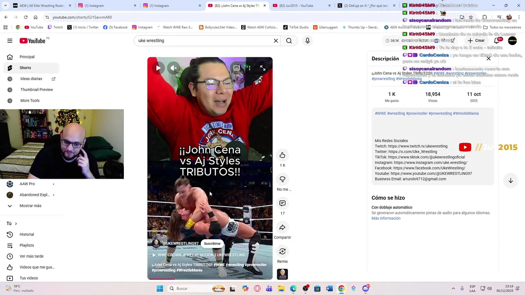Open the Twitch bookmark
The height and width of the screenshot is (295, 525).
pyautogui.click(x=55, y=27)
